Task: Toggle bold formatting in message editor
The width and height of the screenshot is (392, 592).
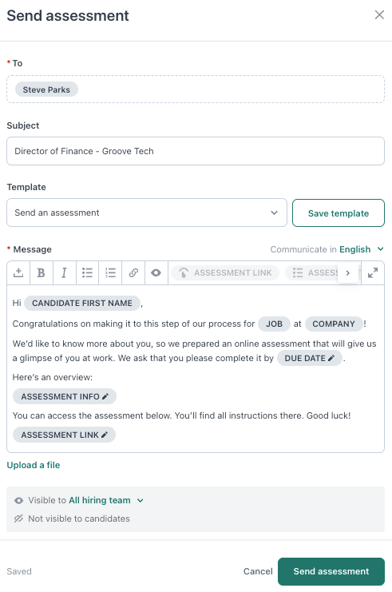Action: tap(42, 272)
